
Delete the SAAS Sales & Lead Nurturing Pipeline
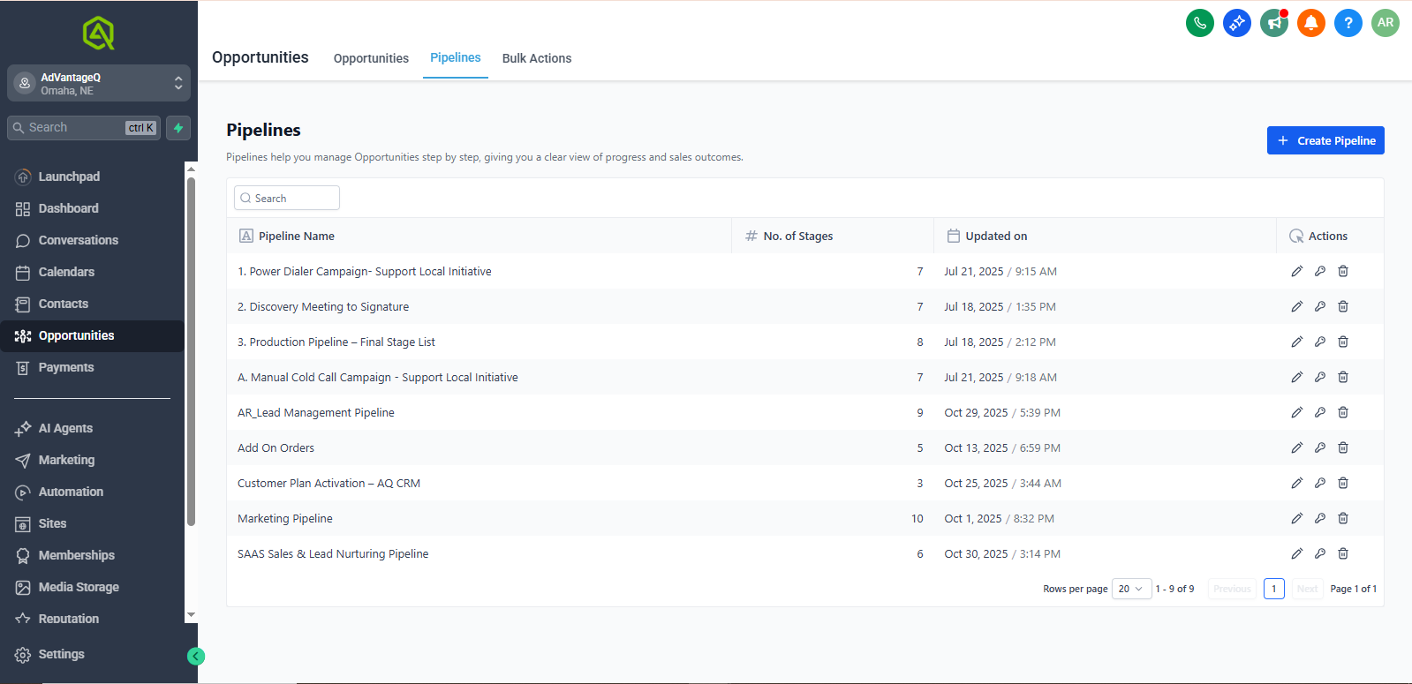click(1342, 554)
